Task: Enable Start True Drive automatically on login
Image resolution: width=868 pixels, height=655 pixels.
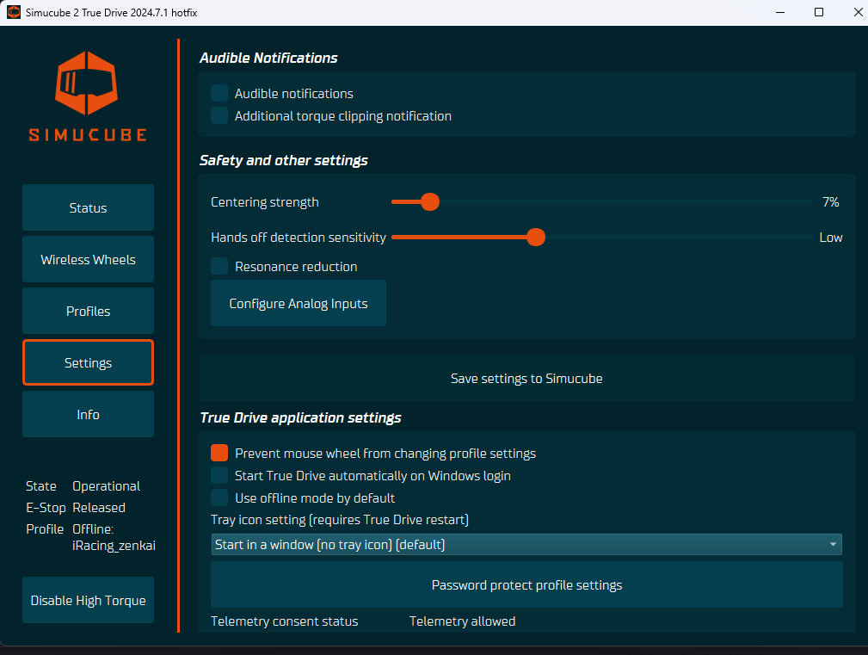Action: coord(220,475)
